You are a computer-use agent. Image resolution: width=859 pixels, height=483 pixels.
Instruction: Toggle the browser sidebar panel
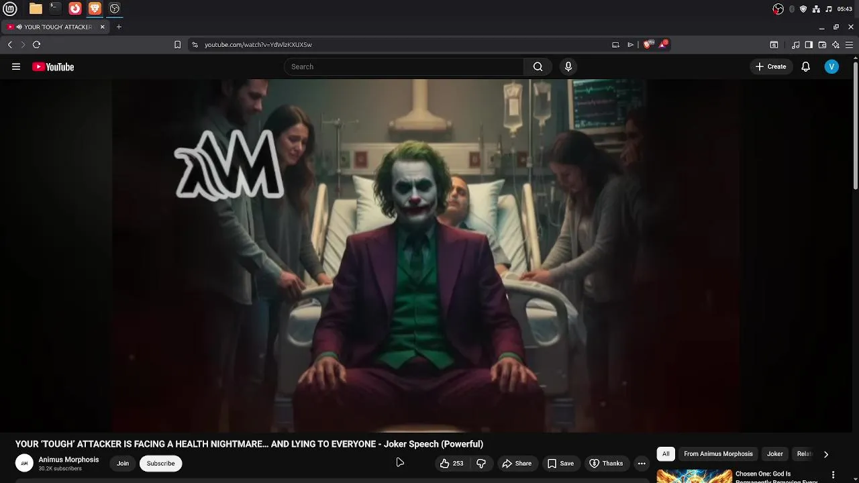pos(809,45)
